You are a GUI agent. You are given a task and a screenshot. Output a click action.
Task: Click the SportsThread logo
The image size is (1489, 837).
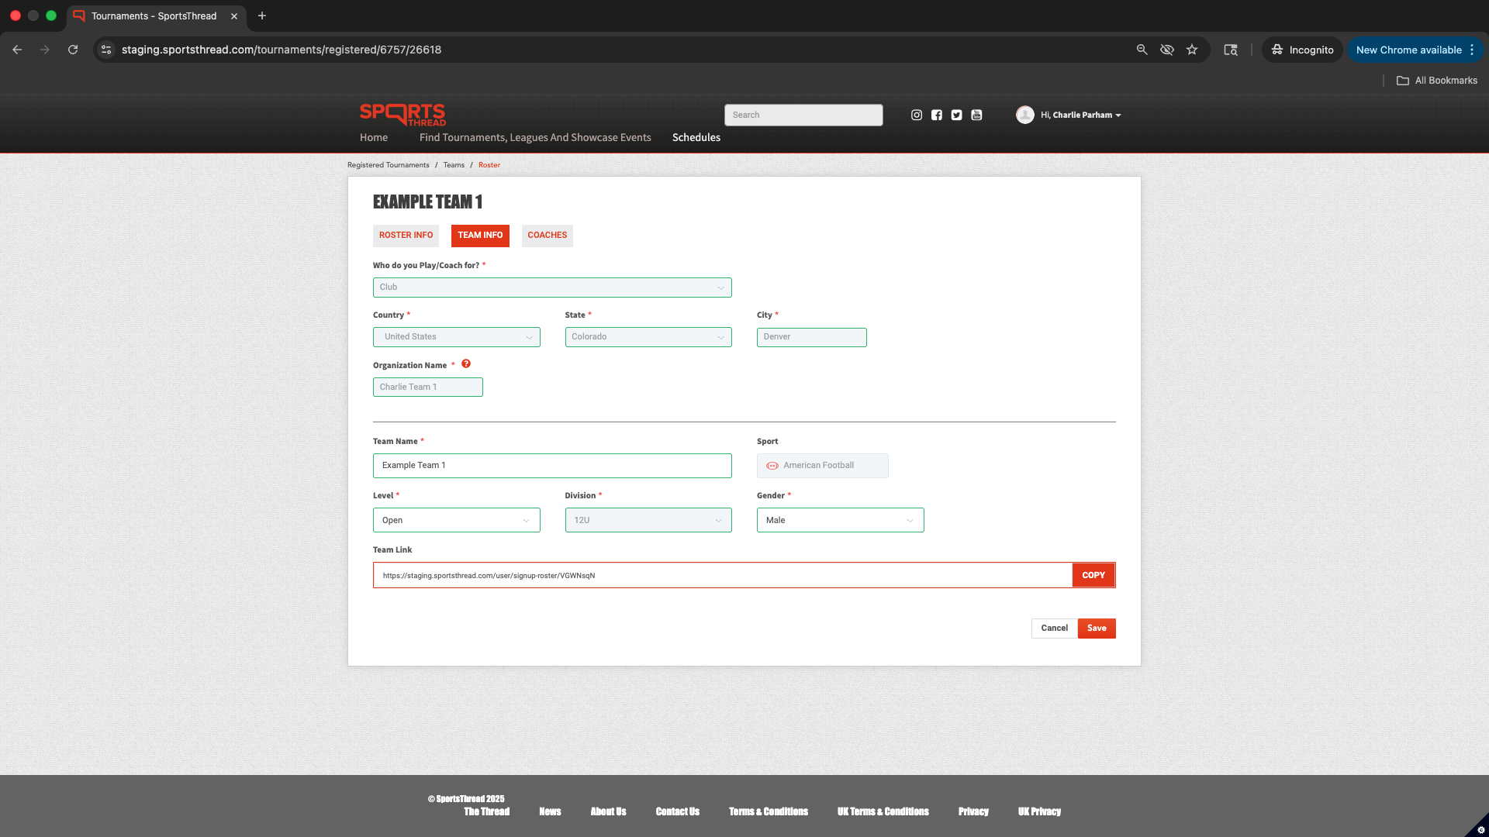(402, 115)
